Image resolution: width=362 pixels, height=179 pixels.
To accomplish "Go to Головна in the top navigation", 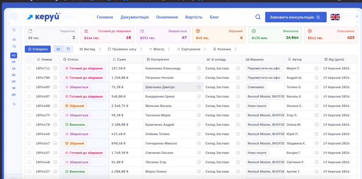I will click(105, 17).
